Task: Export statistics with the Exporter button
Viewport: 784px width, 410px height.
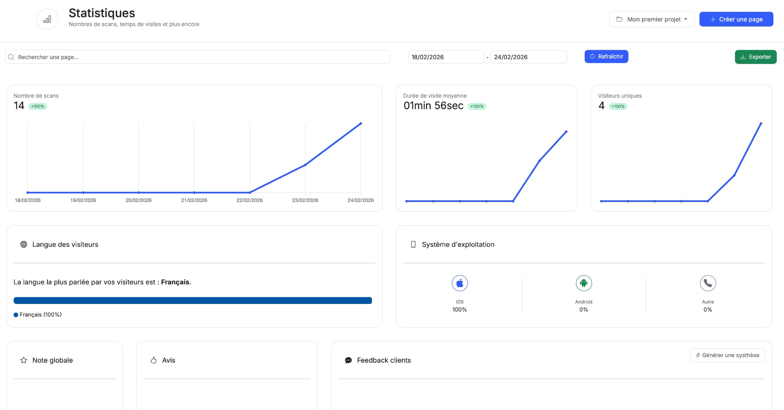Action: coord(755,57)
